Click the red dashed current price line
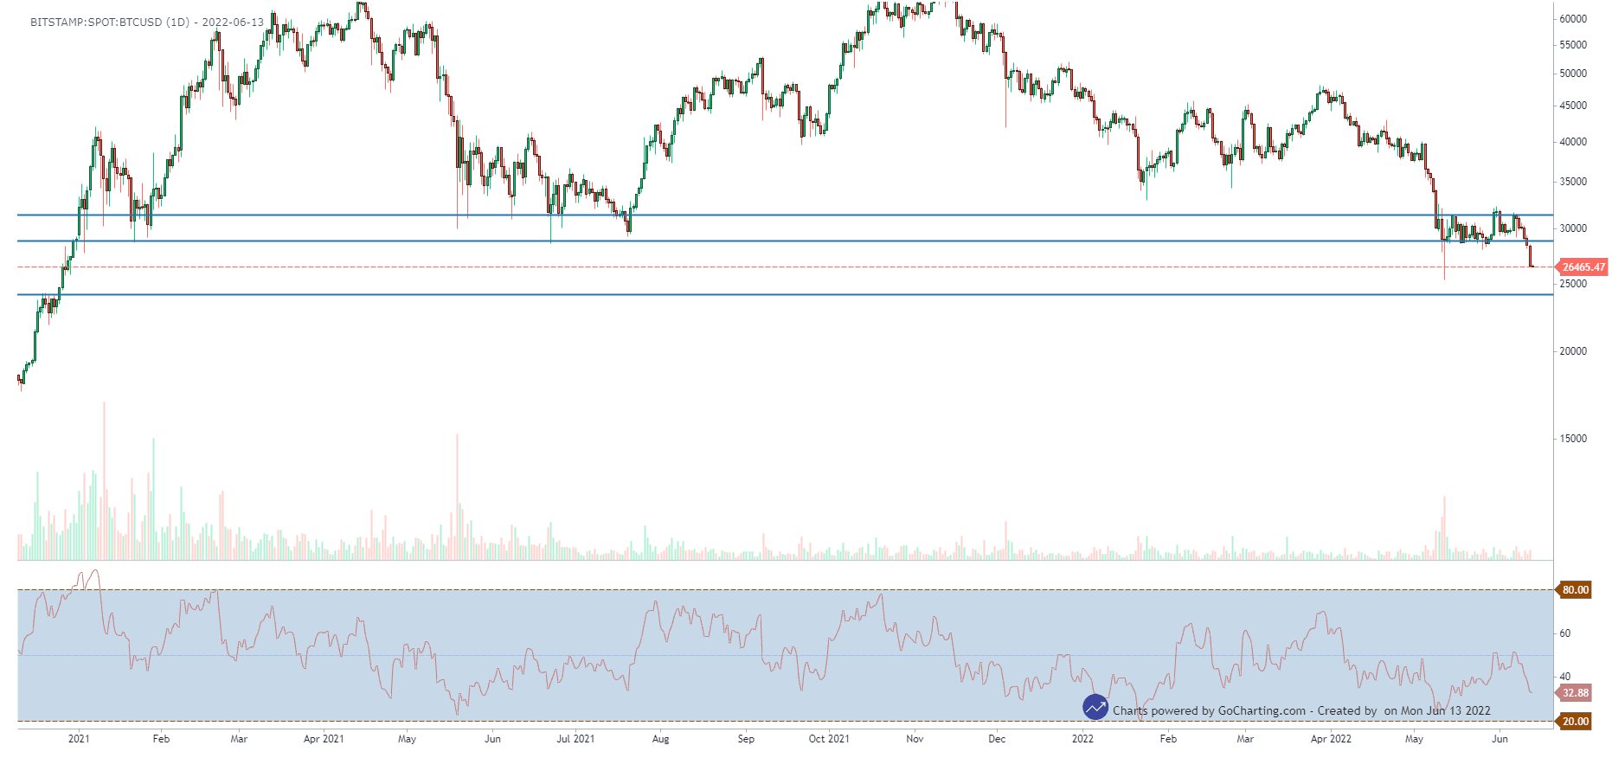The height and width of the screenshot is (758, 1612). [x=779, y=267]
